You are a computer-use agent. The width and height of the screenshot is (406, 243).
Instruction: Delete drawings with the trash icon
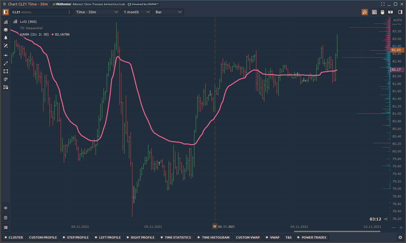coord(6,218)
